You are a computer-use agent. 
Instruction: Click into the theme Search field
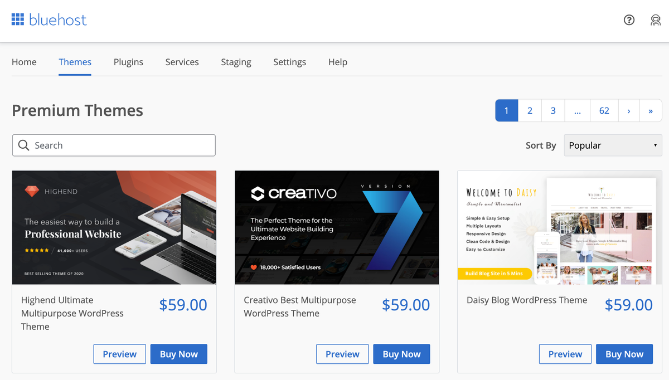tap(114, 145)
